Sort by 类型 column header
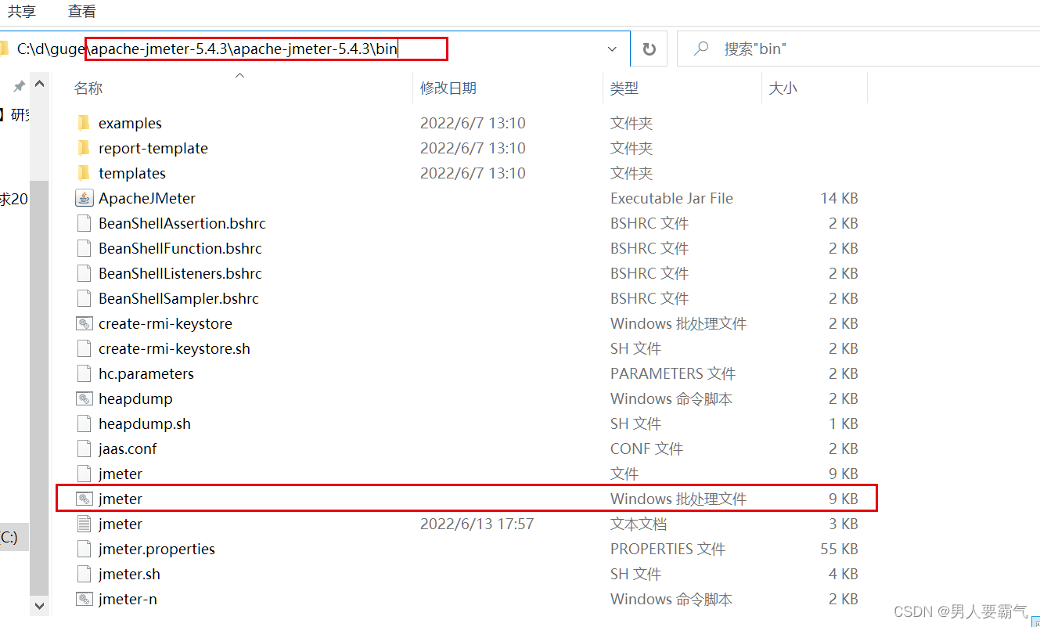Viewport: 1040px width, 627px height. [x=624, y=88]
